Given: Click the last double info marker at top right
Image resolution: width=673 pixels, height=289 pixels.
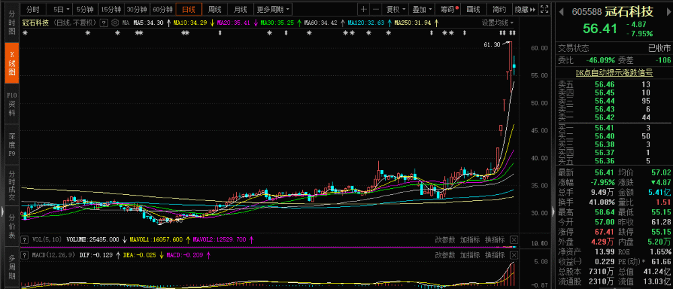Looking at the screenshot, I should coord(512,33).
